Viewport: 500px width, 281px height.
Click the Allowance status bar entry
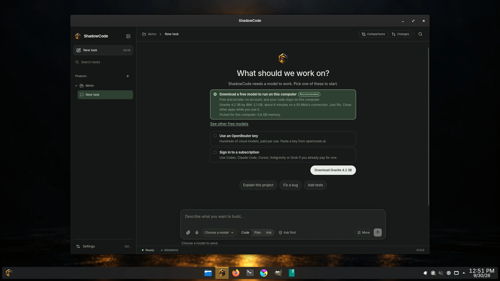[169, 250]
